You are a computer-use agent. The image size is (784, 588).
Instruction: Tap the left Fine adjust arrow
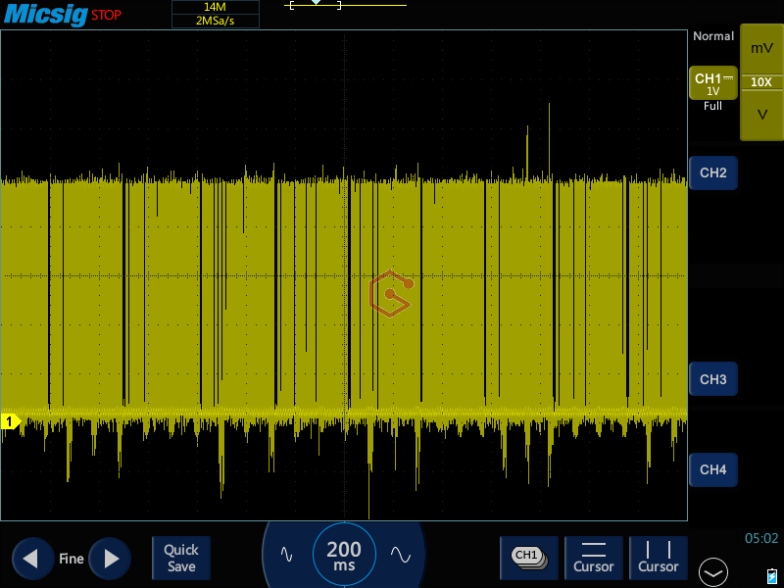click(x=33, y=559)
